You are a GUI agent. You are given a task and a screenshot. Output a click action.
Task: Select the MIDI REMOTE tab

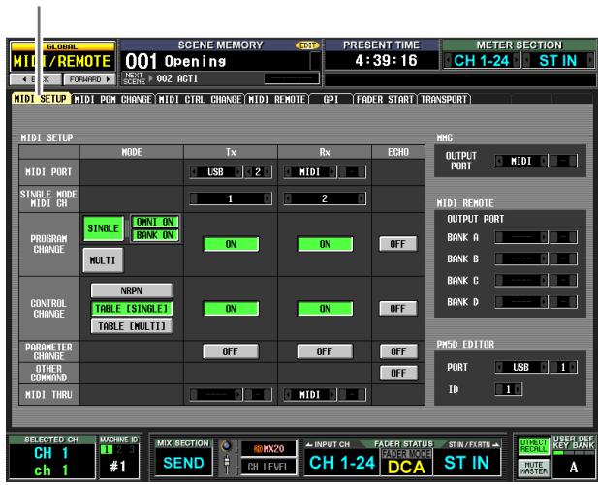pos(276,99)
